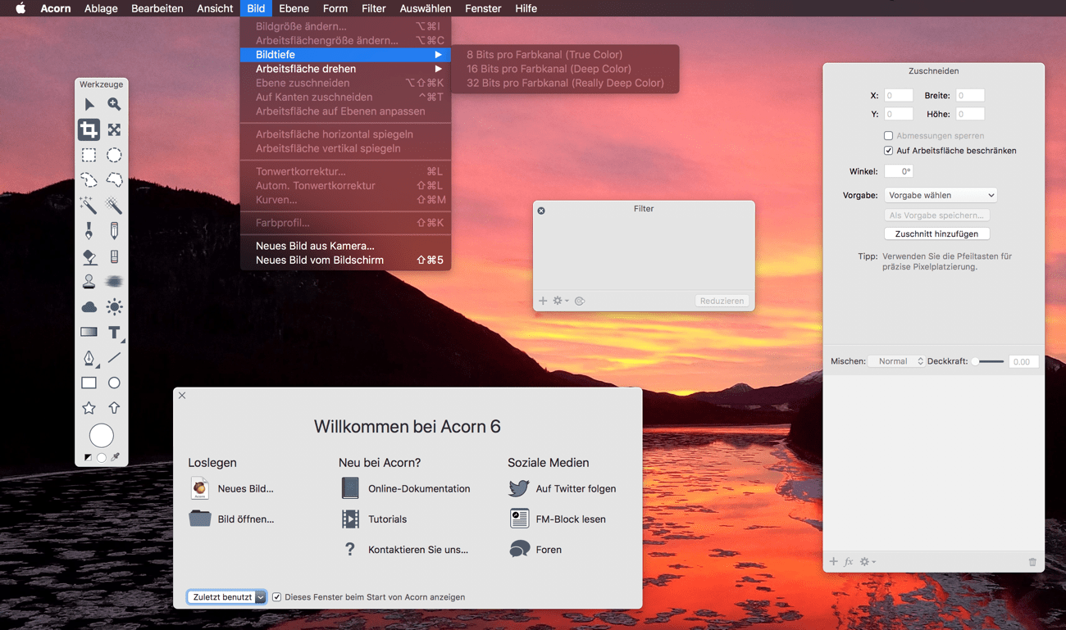
Task: Select the freehand lasso tool
Action: pos(89,179)
